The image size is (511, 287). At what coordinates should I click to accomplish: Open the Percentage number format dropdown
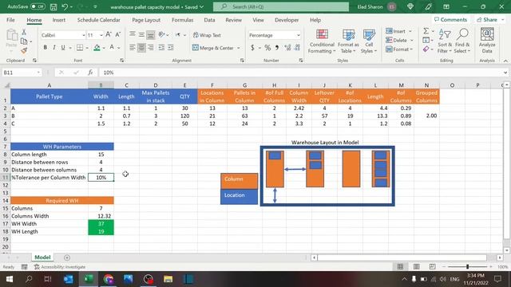pos(298,35)
